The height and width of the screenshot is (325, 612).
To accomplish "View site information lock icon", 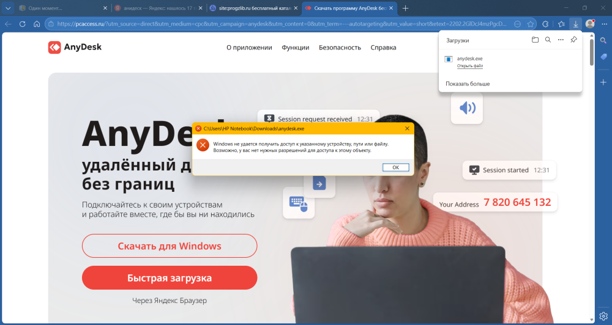I will coord(50,24).
